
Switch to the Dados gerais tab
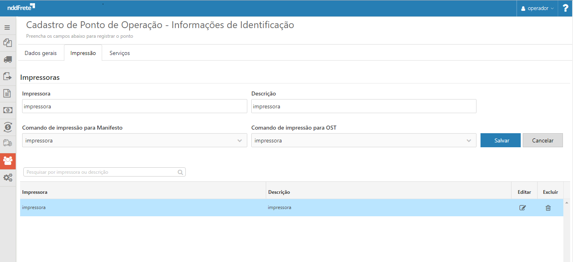click(41, 53)
